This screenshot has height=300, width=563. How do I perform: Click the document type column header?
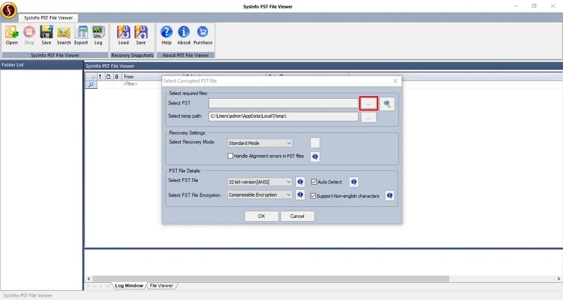click(x=108, y=76)
